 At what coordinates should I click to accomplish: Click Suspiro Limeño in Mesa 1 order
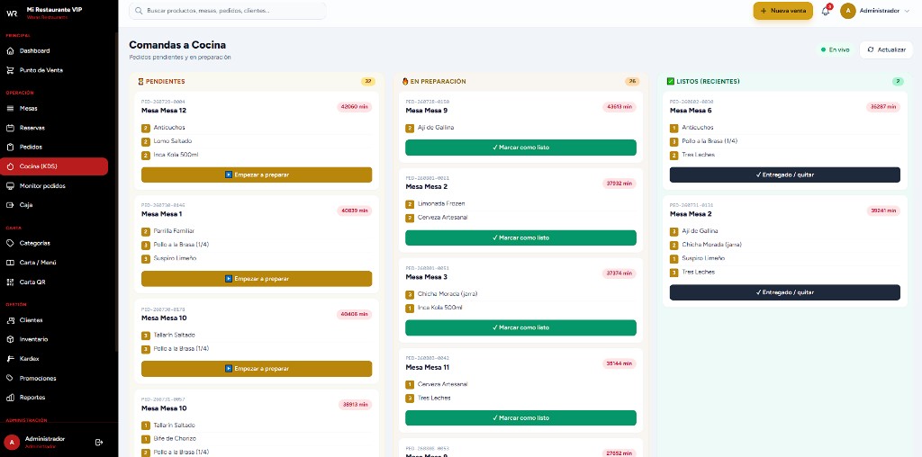[175, 258]
